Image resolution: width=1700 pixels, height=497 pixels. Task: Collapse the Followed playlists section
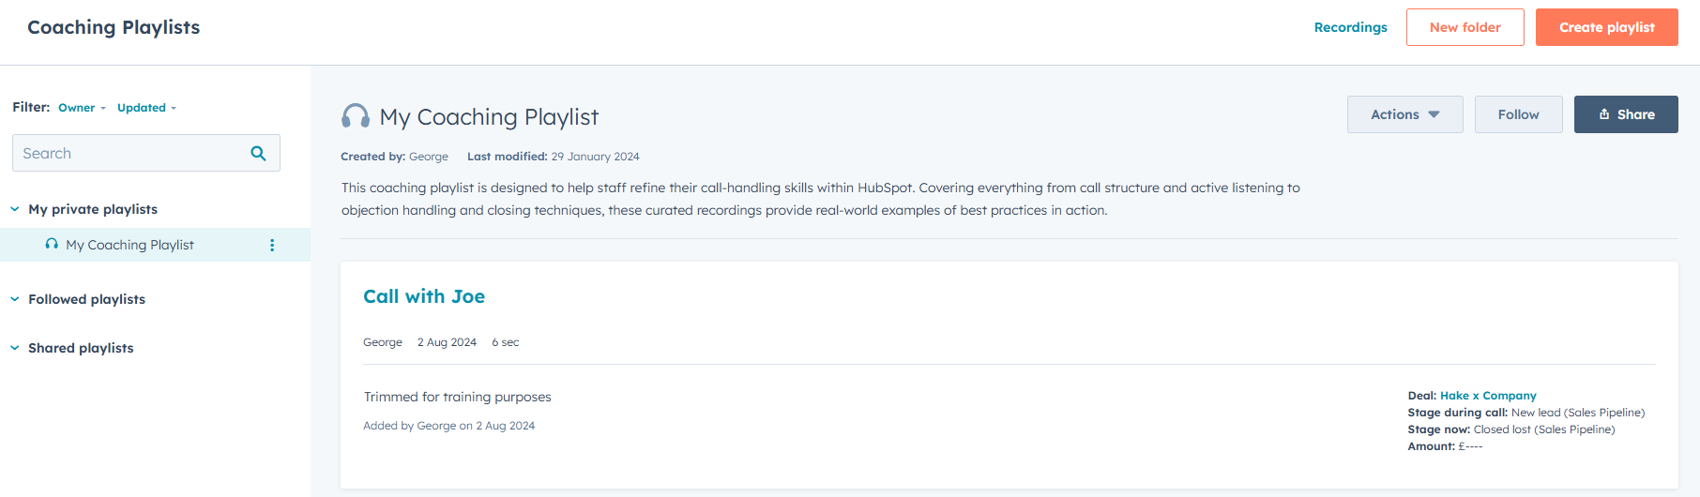point(15,299)
